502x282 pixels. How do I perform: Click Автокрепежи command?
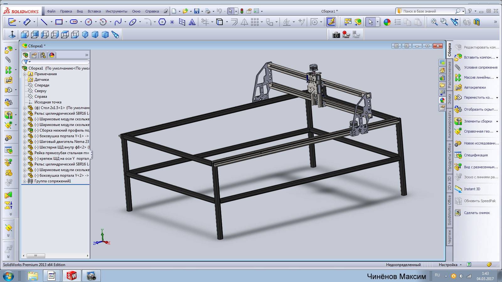(475, 87)
